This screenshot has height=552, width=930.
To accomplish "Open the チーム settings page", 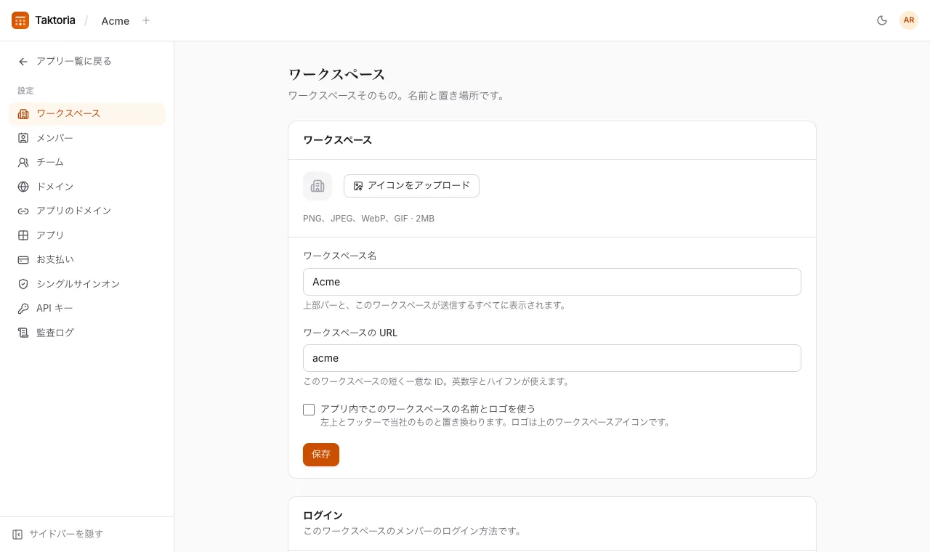I will pyautogui.click(x=87, y=163).
